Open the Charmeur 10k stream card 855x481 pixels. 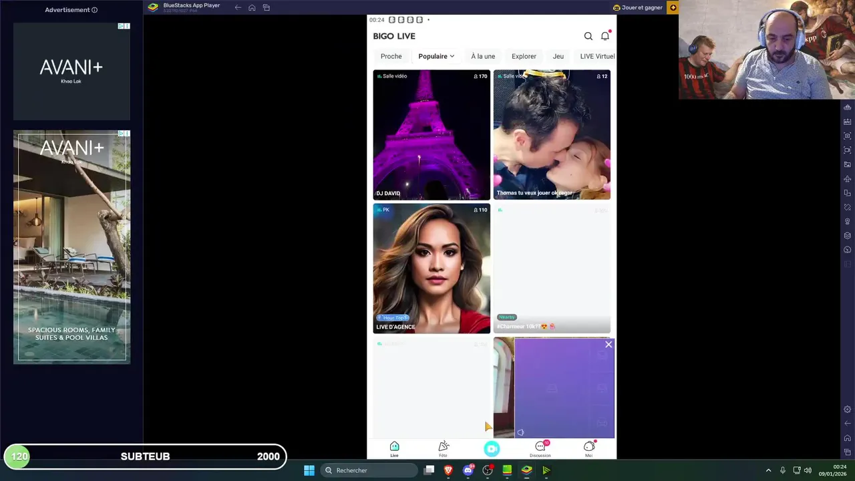[x=552, y=268]
